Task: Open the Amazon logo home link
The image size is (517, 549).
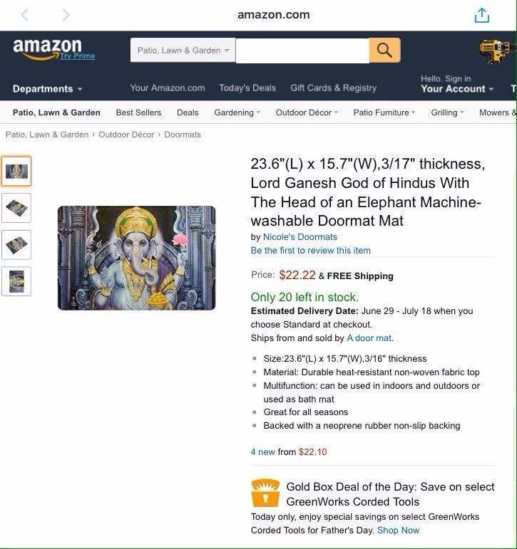Action: [53, 49]
